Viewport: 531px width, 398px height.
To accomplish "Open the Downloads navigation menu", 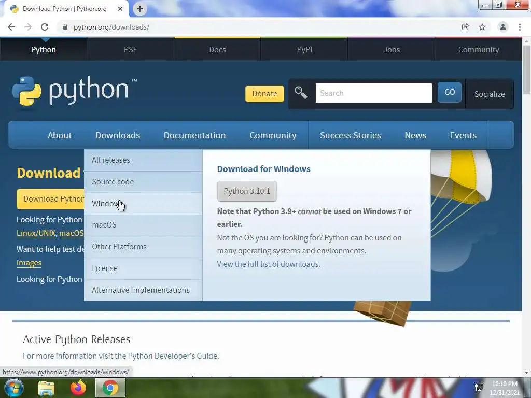I will tap(118, 135).
